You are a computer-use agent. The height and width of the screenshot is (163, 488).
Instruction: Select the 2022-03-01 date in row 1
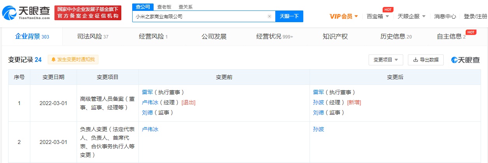[53, 103]
